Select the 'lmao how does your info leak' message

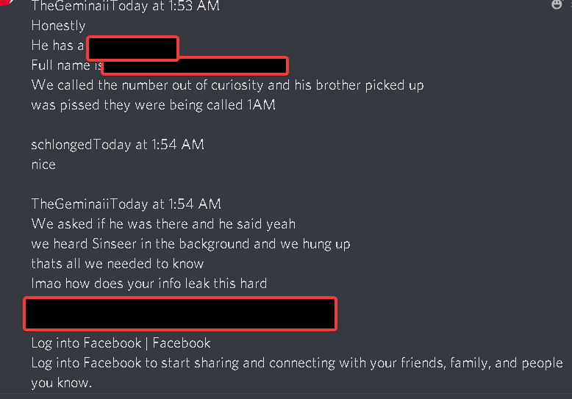pyautogui.click(x=149, y=284)
